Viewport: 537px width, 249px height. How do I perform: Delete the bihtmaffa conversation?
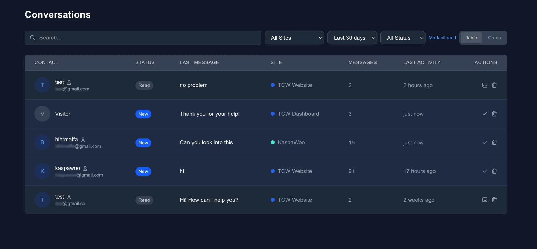[495, 143]
